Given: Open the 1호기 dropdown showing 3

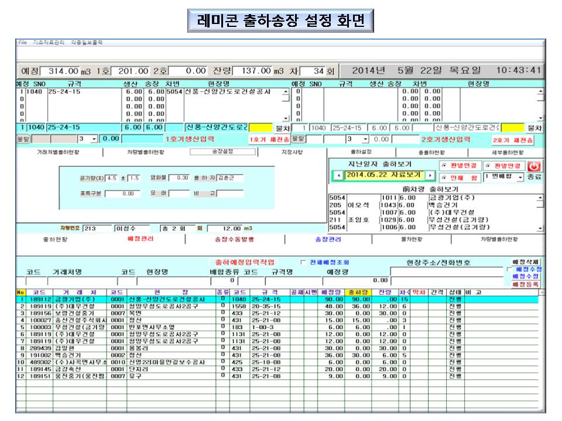Looking at the screenshot, I should point(94,139).
